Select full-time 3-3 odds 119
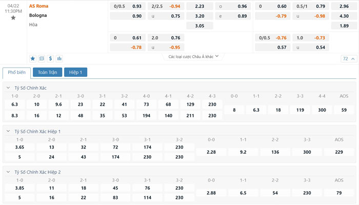The image size is (359, 205). point(300,110)
